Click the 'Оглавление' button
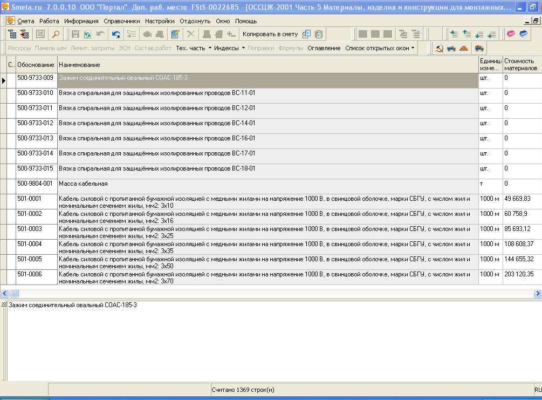This screenshot has width=542, height=400. [324, 48]
